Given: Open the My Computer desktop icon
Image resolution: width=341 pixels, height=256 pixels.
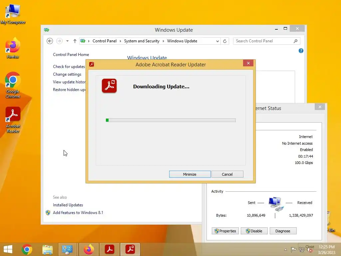Looking at the screenshot, I should pyautogui.click(x=13, y=14).
